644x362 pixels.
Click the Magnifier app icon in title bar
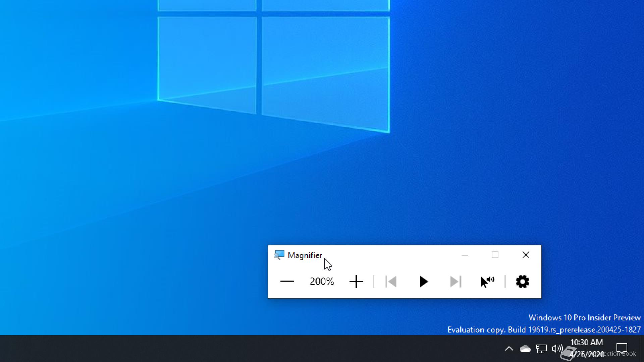click(x=279, y=255)
